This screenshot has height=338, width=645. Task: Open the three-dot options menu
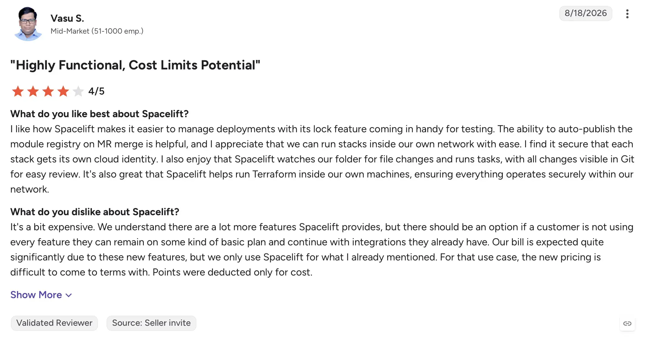coord(627,14)
